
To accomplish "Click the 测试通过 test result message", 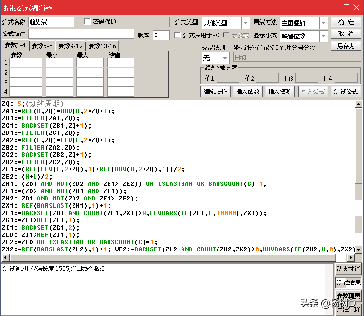I will click(x=54, y=269).
